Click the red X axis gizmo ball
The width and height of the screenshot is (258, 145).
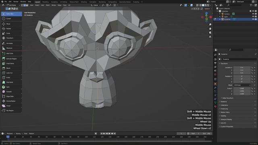point(210,17)
